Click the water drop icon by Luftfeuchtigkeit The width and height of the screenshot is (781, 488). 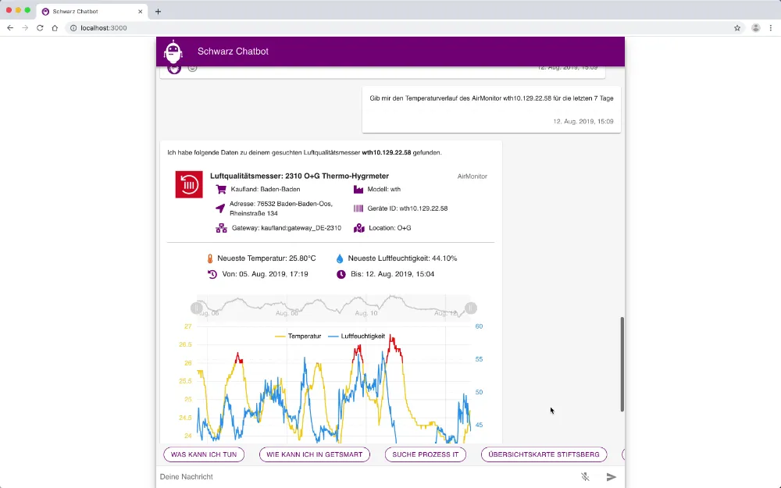340,258
